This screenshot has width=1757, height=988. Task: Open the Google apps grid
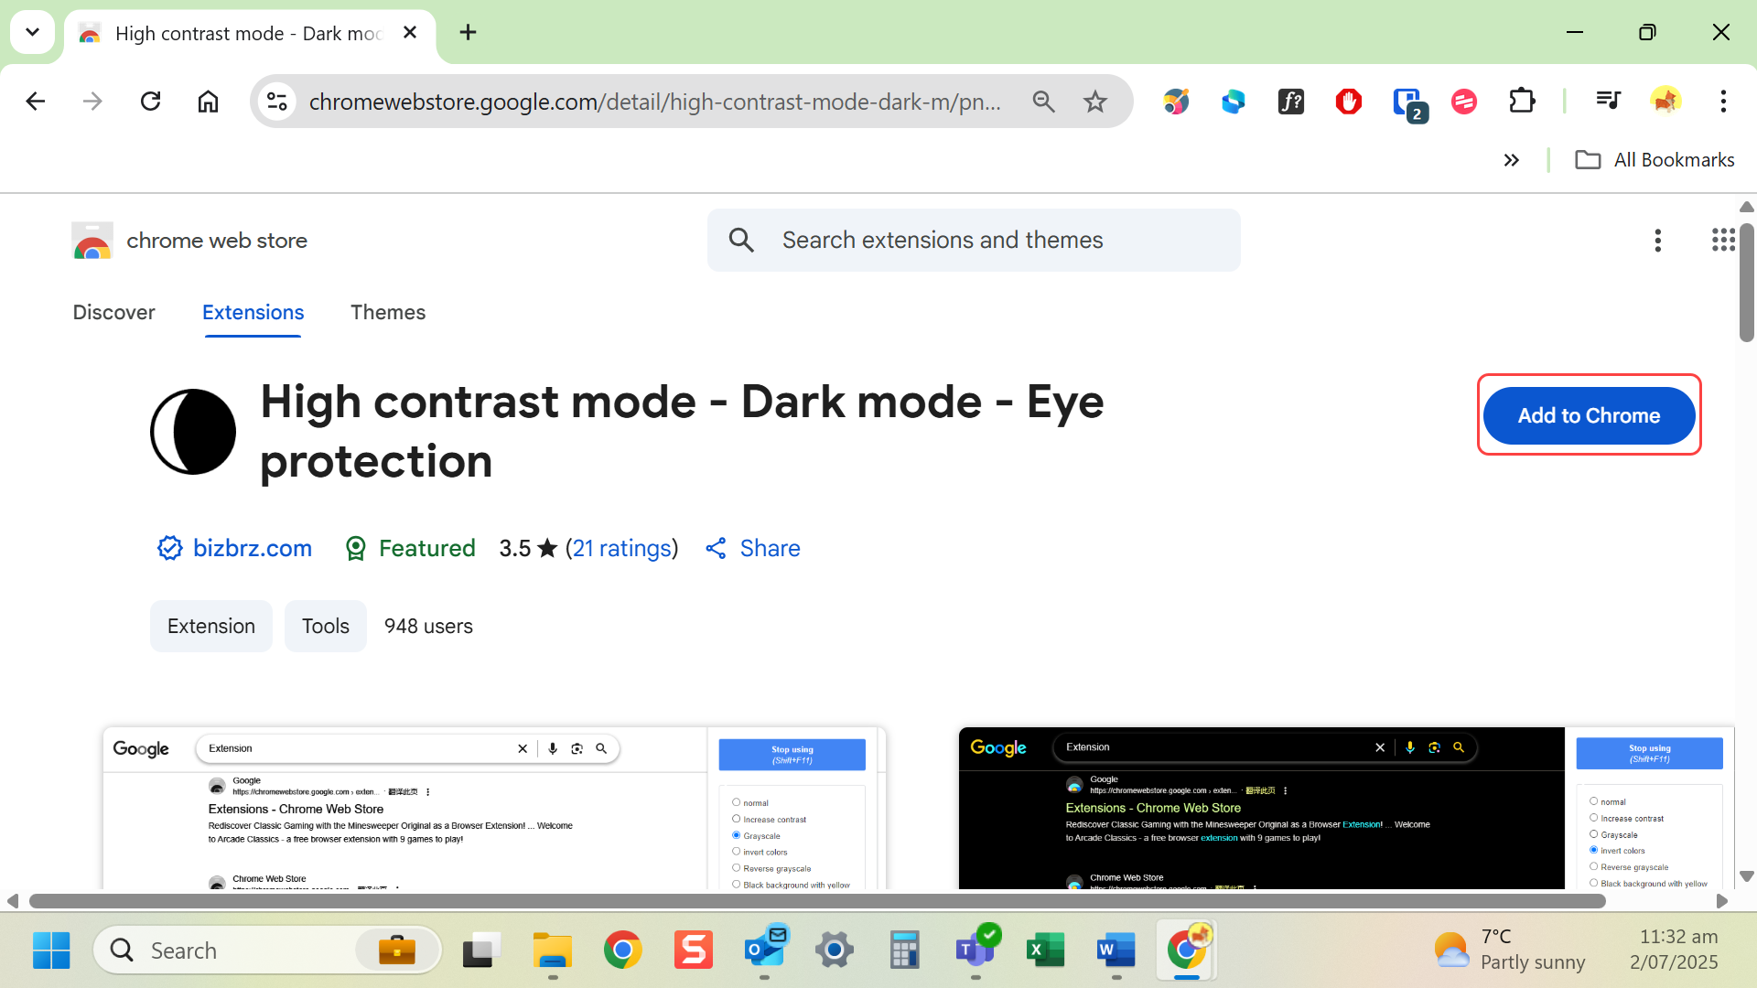coord(1723,241)
